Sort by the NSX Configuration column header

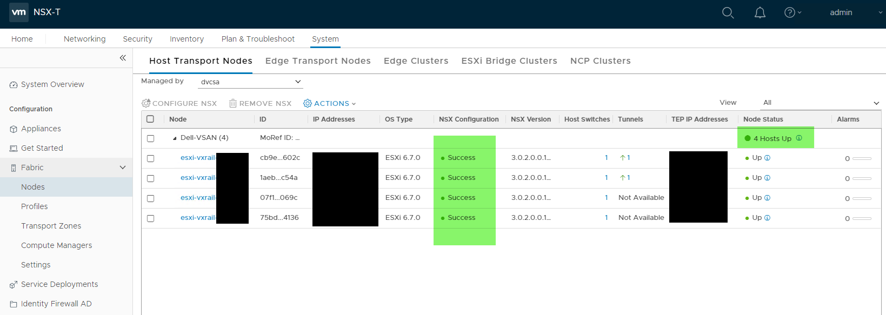(469, 119)
